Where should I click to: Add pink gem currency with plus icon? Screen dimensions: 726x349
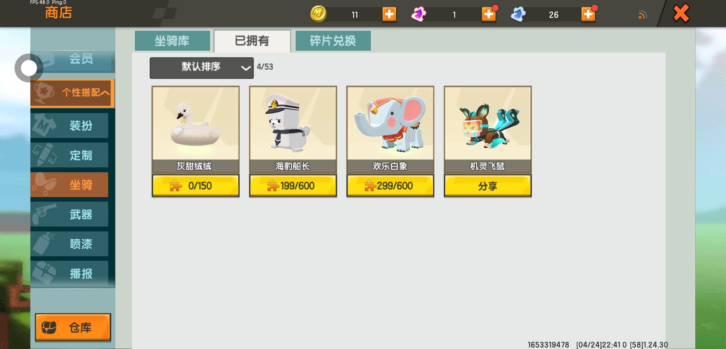click(x=489, y=15)
